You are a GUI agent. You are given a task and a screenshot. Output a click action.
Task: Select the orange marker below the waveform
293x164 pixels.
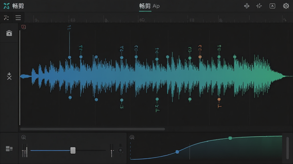click(219, 99)
